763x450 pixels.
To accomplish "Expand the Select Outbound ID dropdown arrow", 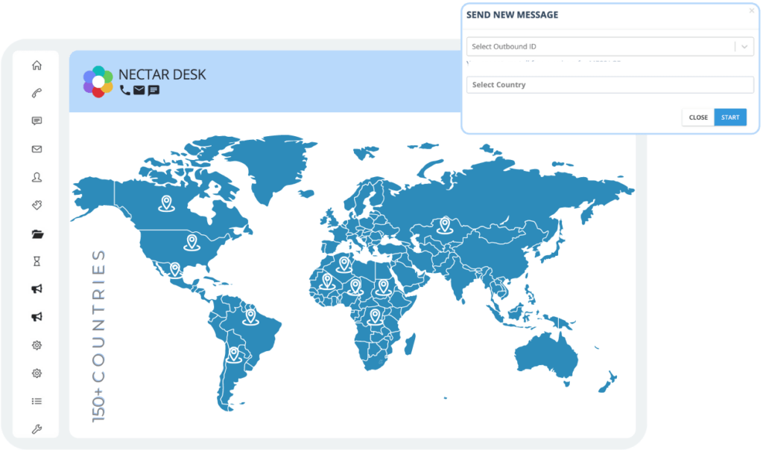I will pos(744,47).
